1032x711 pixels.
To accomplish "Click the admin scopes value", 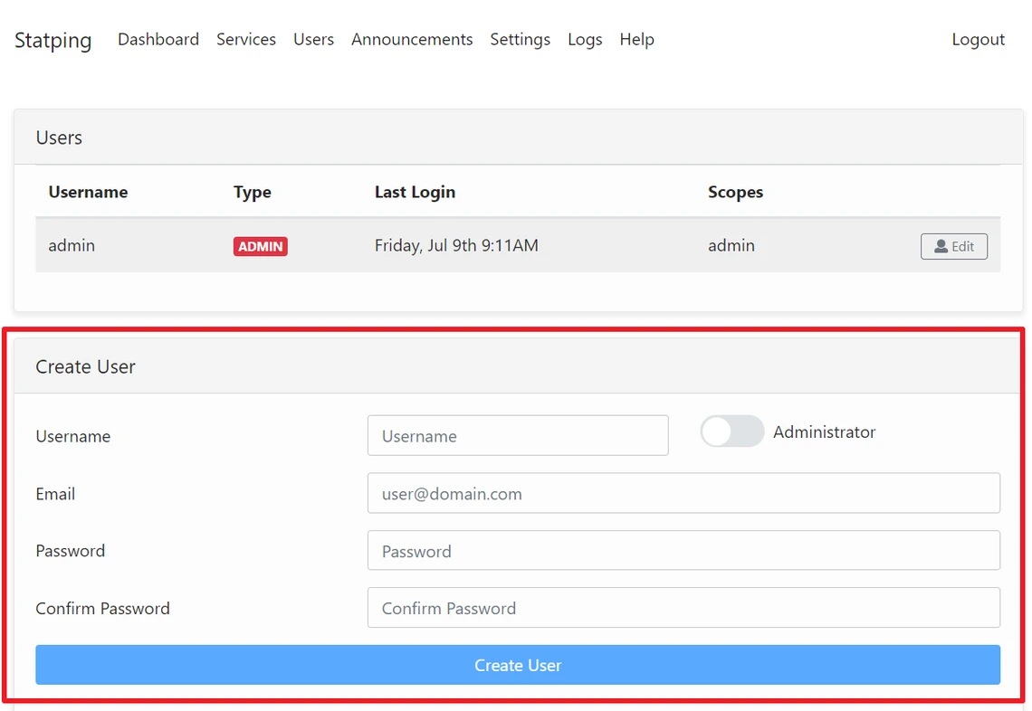I will coord(731,245).
